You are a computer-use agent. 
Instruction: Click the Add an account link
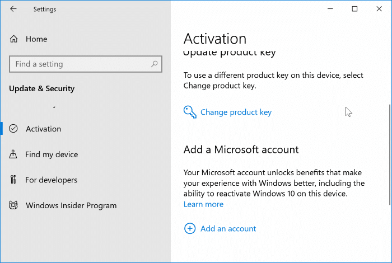point(228,228)
